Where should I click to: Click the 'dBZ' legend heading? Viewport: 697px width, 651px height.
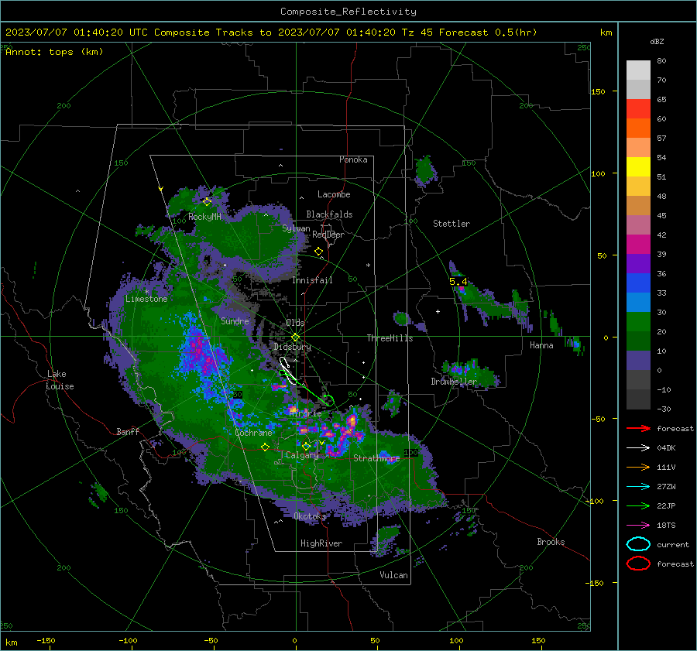tap(657, 41)
